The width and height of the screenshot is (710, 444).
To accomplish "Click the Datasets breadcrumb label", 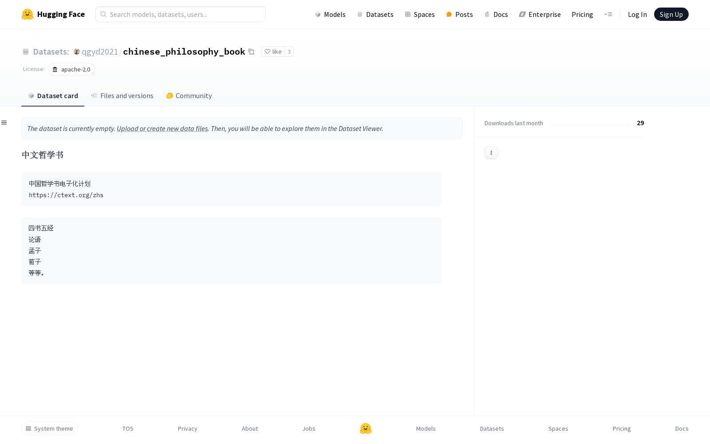I will tap(51, 52).
